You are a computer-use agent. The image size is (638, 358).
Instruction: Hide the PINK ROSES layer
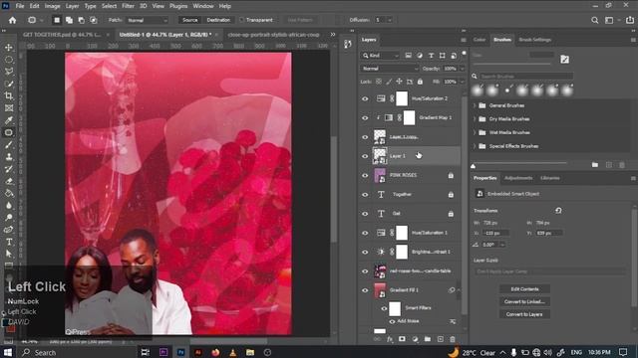click(x=365, y=175)
